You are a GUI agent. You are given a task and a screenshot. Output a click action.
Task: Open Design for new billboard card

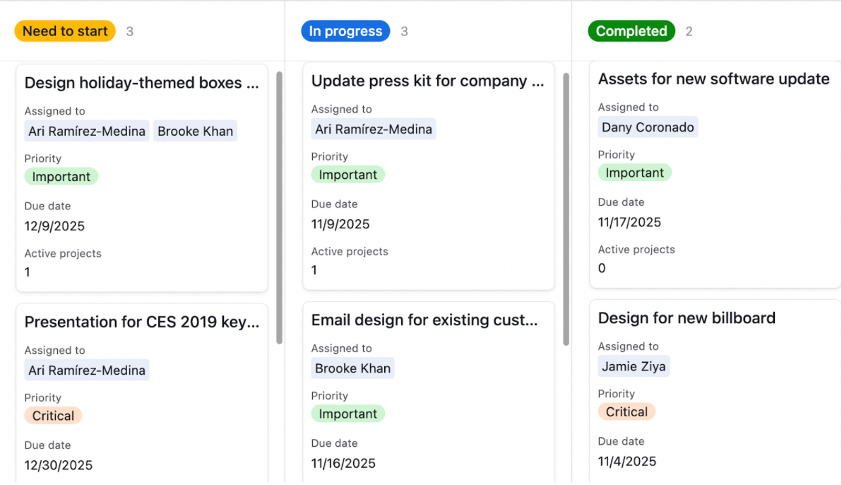687,318
